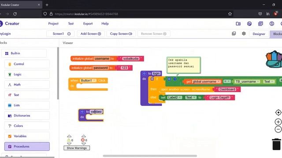Click the horizontal scrollbar of the workspace

coord(150,156)
